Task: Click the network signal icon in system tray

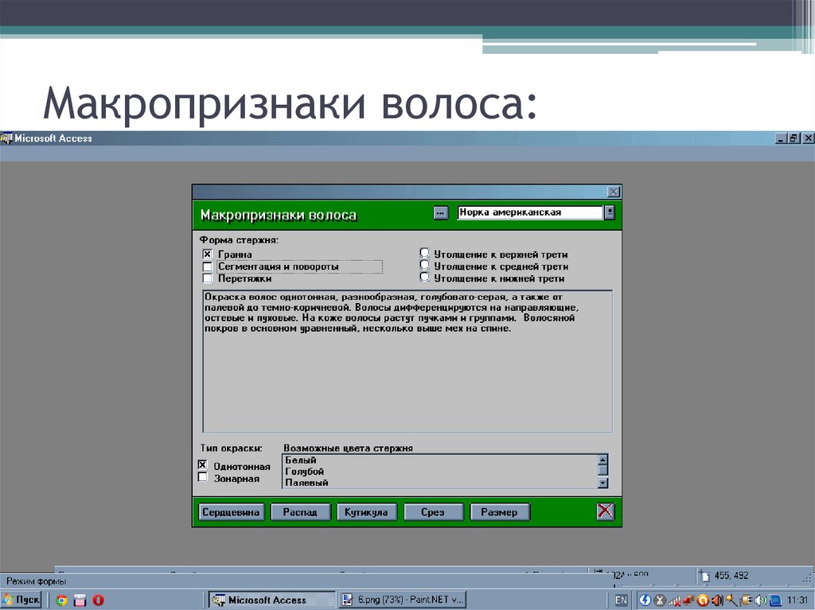Action: click(675, 600)
